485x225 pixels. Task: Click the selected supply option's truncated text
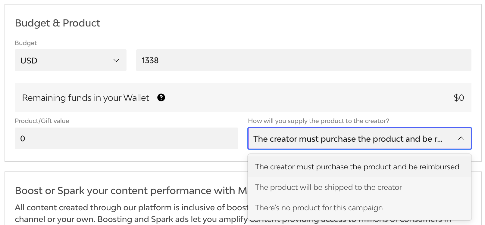coord(348,139)
